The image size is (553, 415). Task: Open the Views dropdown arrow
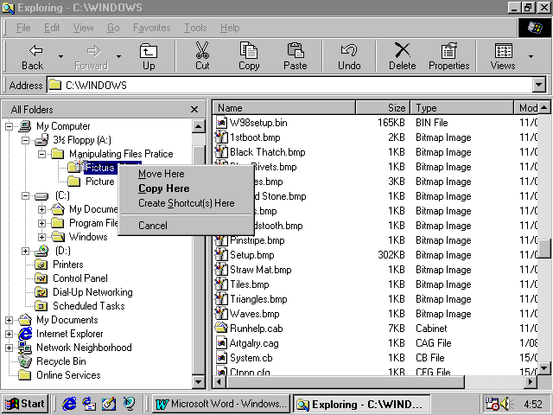point(531,56)
